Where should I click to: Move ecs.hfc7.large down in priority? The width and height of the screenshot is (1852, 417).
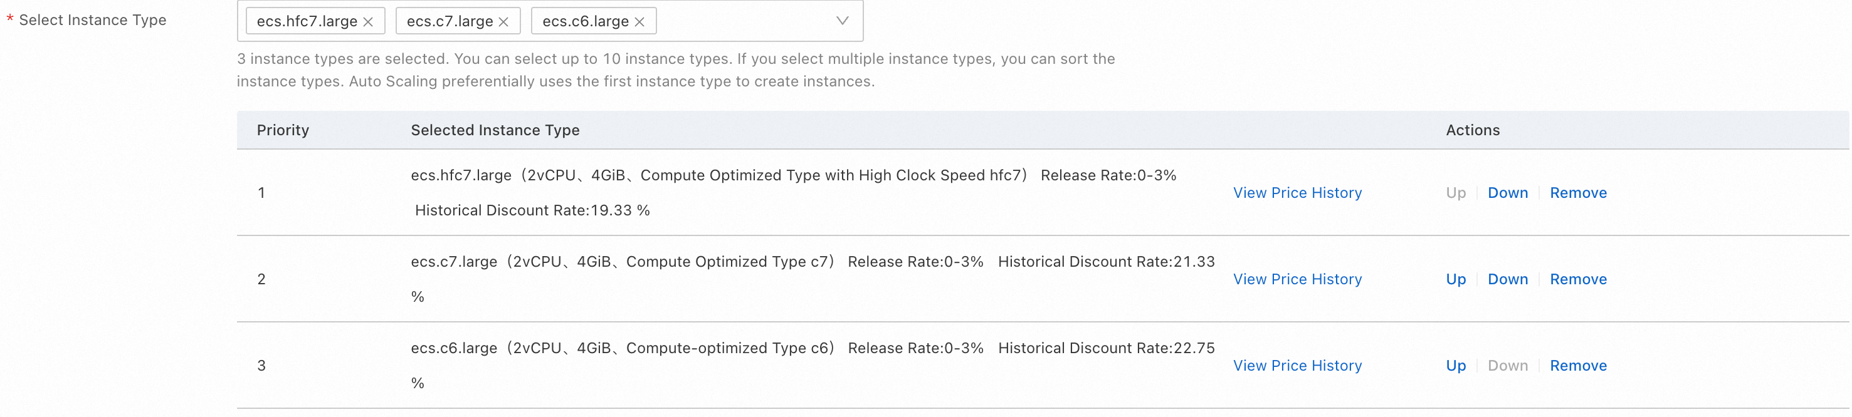1508,193
